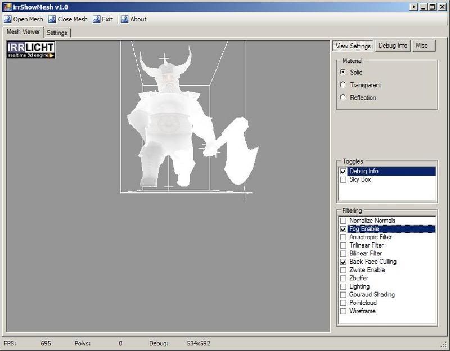Click the window resize grip corner
Viewport: 450px width, 351px height.
point(443,344)
